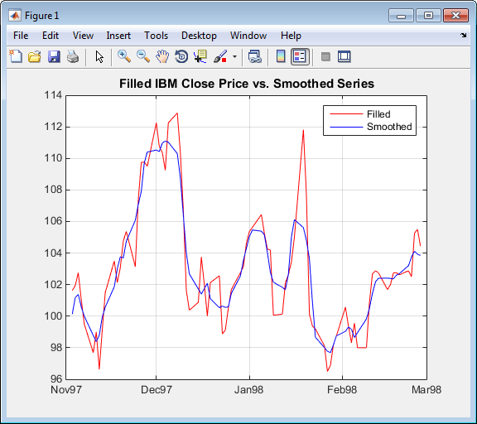This screenshot has width=477, height=424.
Task: Enable the Data Cursor tool
Action: [x=200, y=56]
